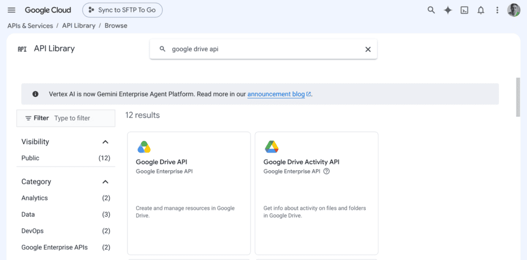527x260 pixels.
Task: Filter by Analytics category
Action: tap(66, 198)
